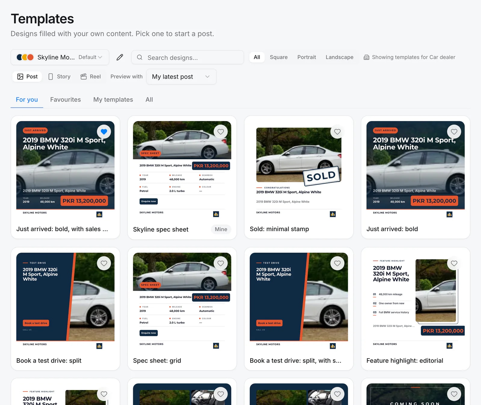The width and height of the screenshot is (481, 405).
Task: Filter templates by Square
Action: click(279, 57)
